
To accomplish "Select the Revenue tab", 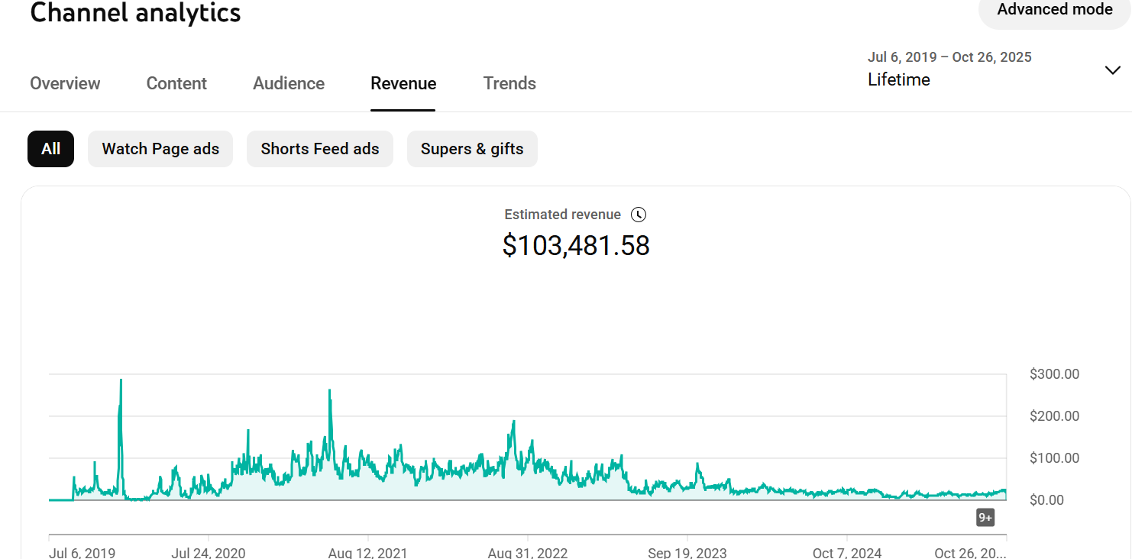I will (x=403, y=83).
